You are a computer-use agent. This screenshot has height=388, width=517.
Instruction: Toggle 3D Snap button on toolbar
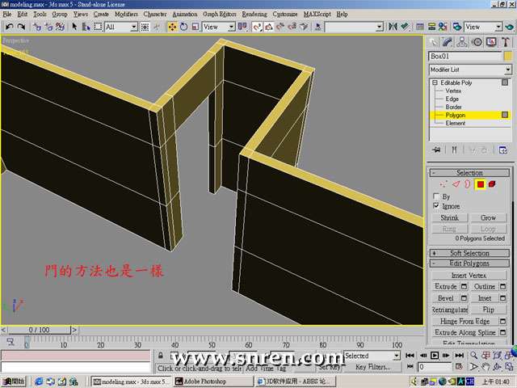(x=257, y=27)
